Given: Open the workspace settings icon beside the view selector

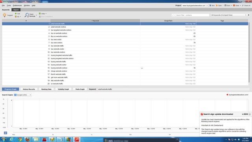Looking at the screenshot, I should (248, 15).
